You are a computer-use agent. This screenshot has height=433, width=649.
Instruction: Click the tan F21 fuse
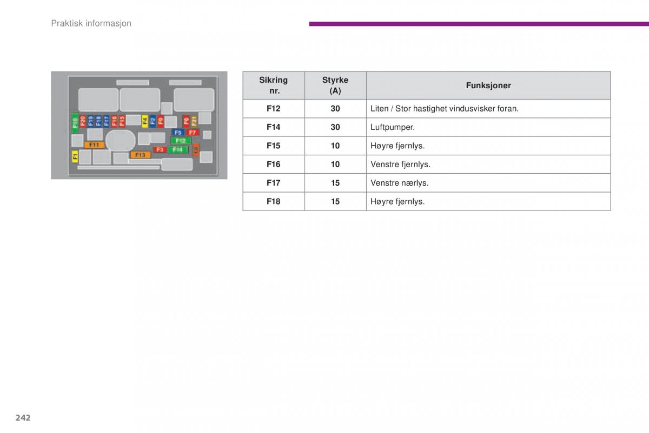(x=194, y=120)
